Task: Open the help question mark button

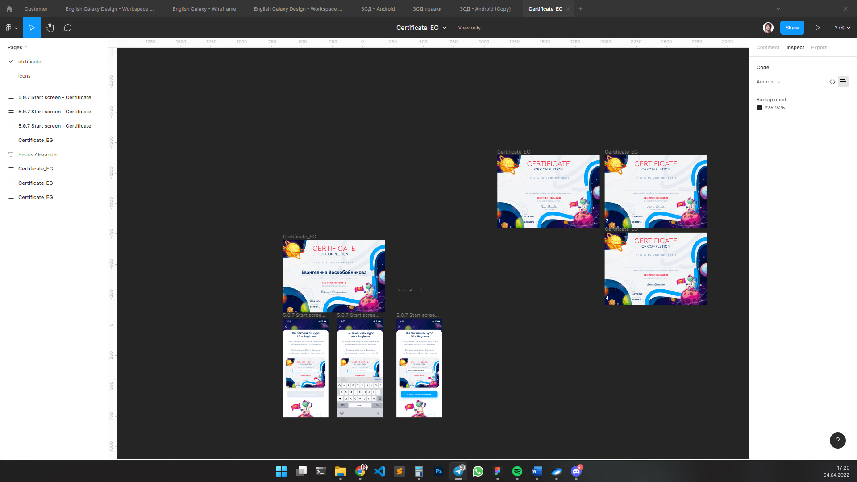Action: [837, 440]
